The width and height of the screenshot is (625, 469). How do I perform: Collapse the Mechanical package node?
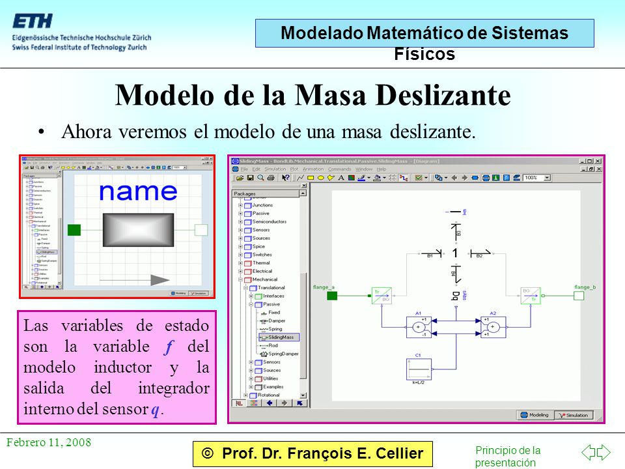(x=240, y=279)
